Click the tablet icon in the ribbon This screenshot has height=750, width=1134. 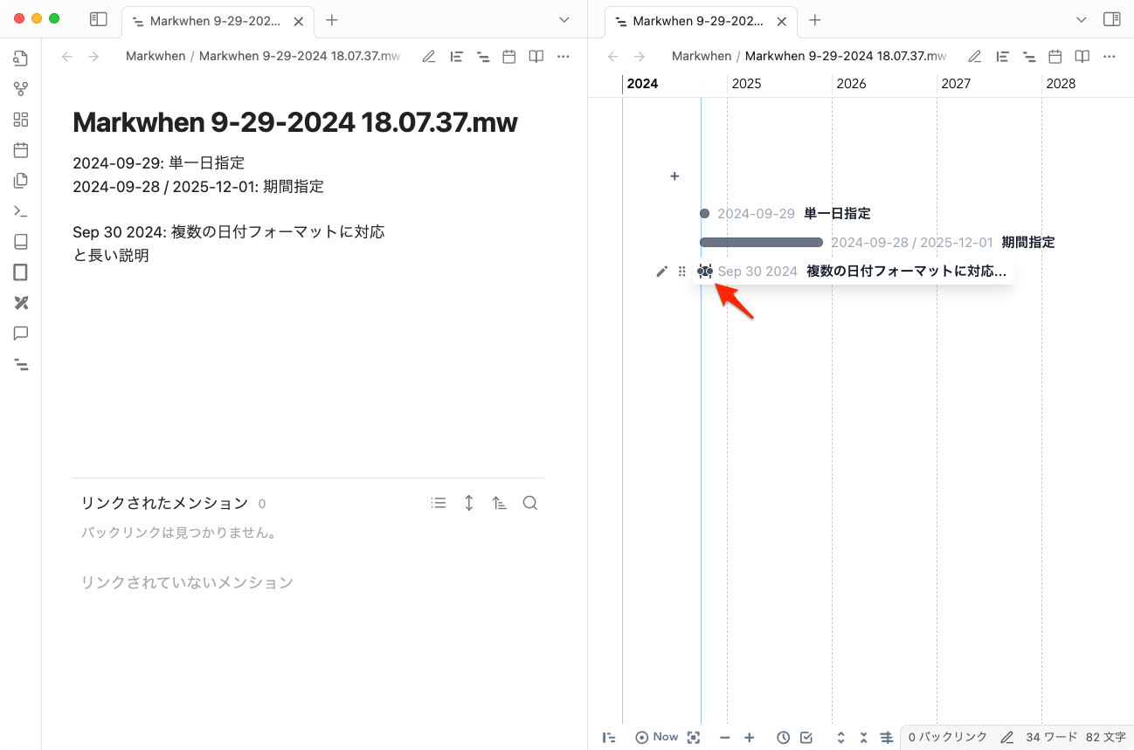[21, 272]
